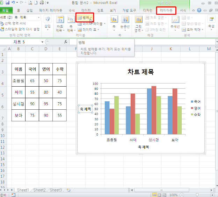Image resolution: width=218 pixels, height=197 pixels.
Task: Click the cell containing 성시경
Action: coord(19,104)
